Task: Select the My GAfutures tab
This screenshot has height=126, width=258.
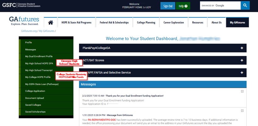Action: tap(238, 22)
